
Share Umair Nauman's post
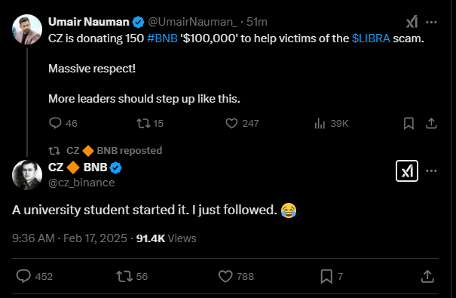pyautogui.click(x=431, y=124)
